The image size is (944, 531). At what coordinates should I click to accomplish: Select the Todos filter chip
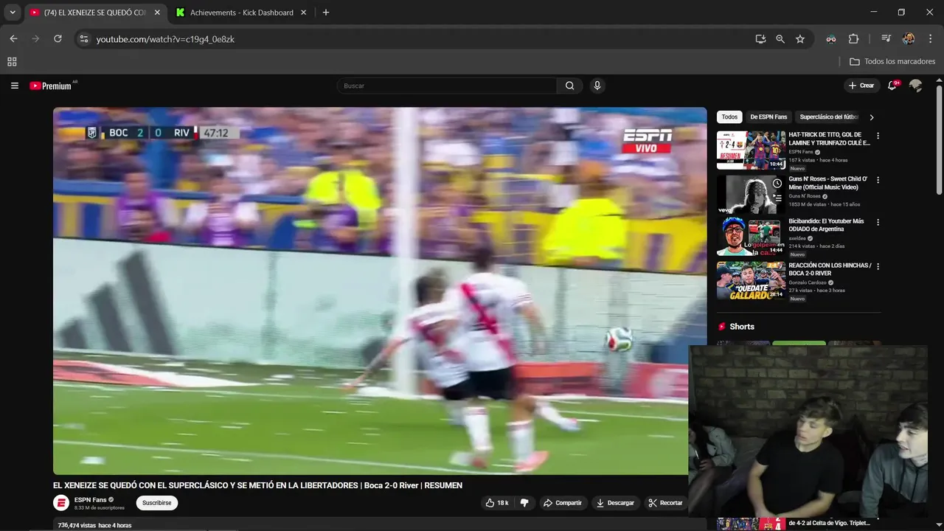click(729, 117)
